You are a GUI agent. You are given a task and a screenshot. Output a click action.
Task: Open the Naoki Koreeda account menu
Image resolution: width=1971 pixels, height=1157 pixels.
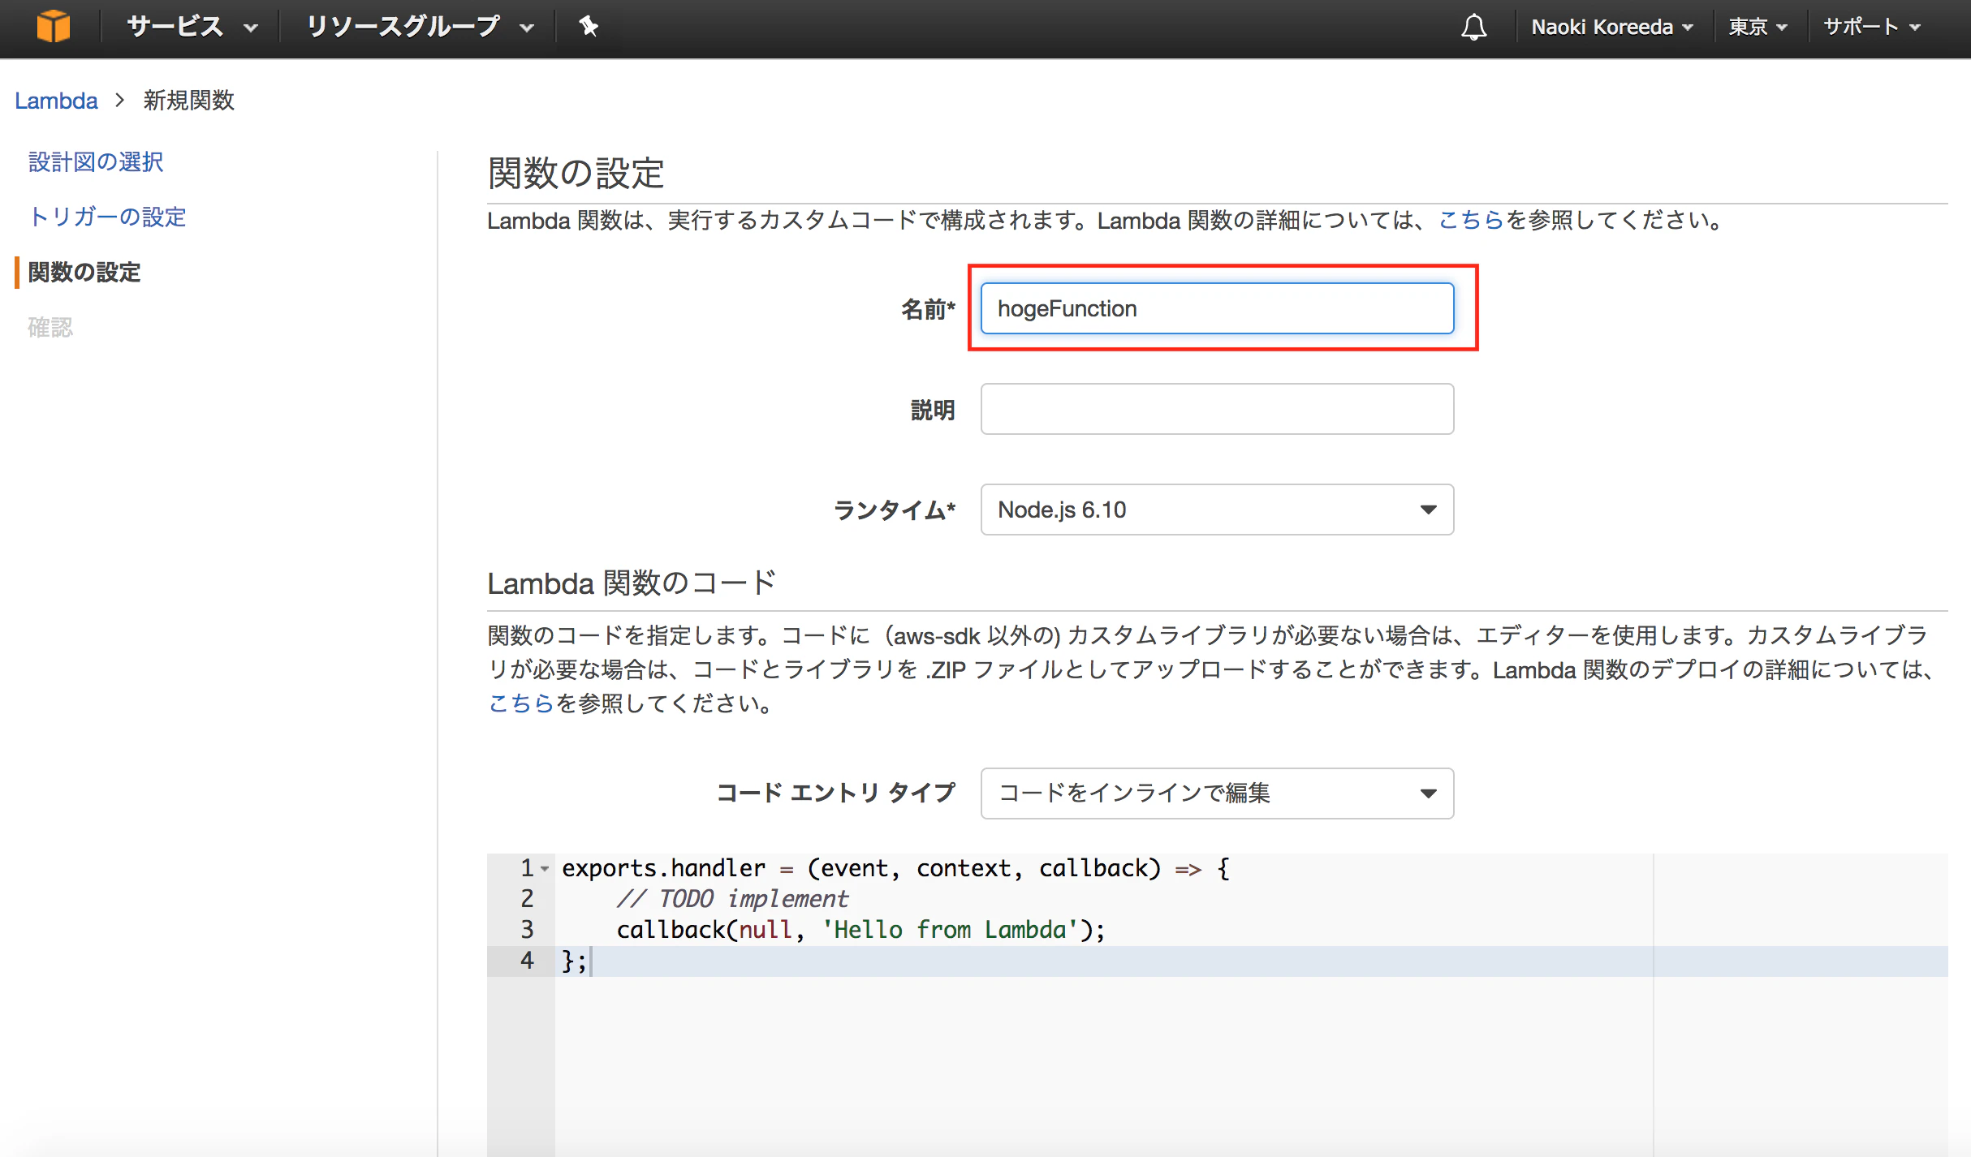click(x=1612, y=28)
